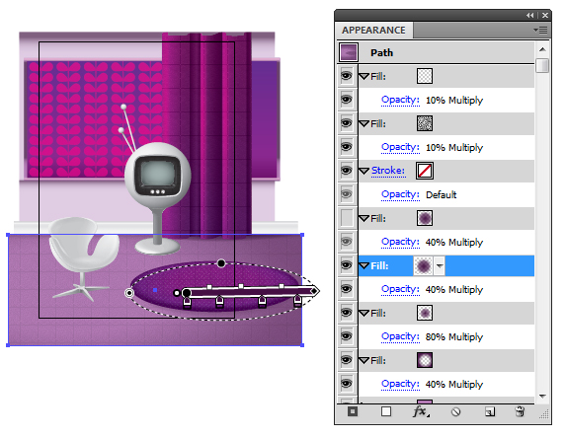566x438 pixels.
Task: Click the Add New Fill icon
Action: click(x=386, y=411)
